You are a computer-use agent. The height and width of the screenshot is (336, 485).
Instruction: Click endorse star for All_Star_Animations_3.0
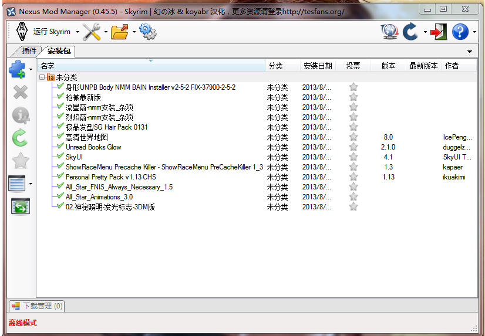pos(353,196)
